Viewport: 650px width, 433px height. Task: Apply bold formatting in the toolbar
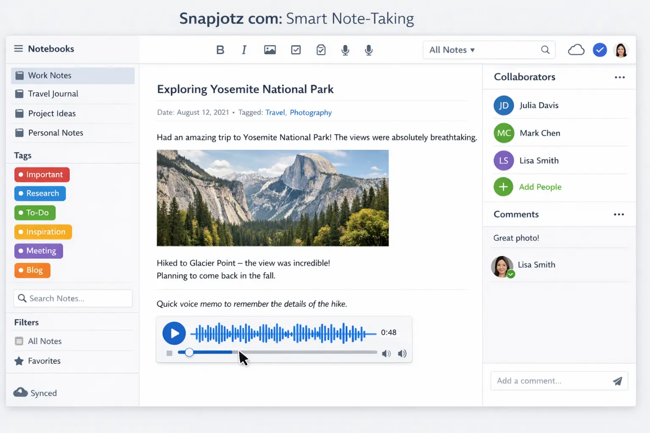(x=220, y=49)
